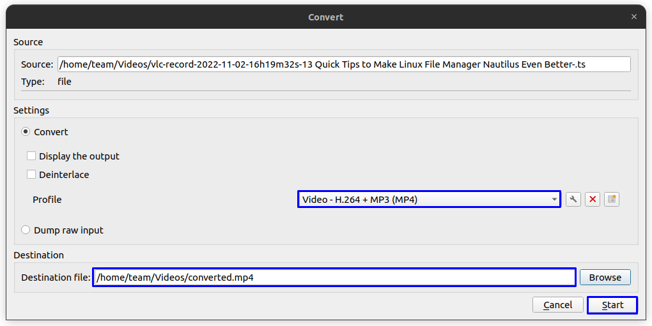Click the Destination file label
The width and height of the screenshot is (652, 326).
tap(56, 278)
